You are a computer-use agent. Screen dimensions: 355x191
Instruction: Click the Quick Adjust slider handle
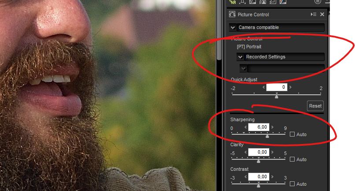pos(277,97)
